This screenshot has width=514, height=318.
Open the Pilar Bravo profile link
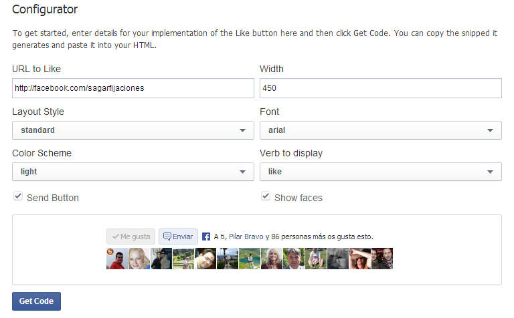[246, 236]
